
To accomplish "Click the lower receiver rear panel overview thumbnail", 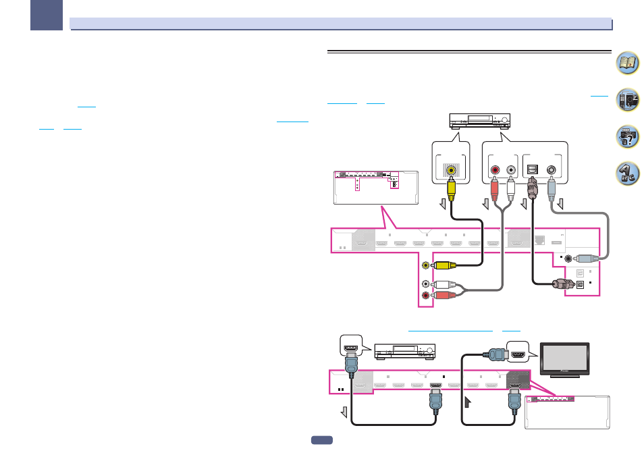I will (567, 412).
